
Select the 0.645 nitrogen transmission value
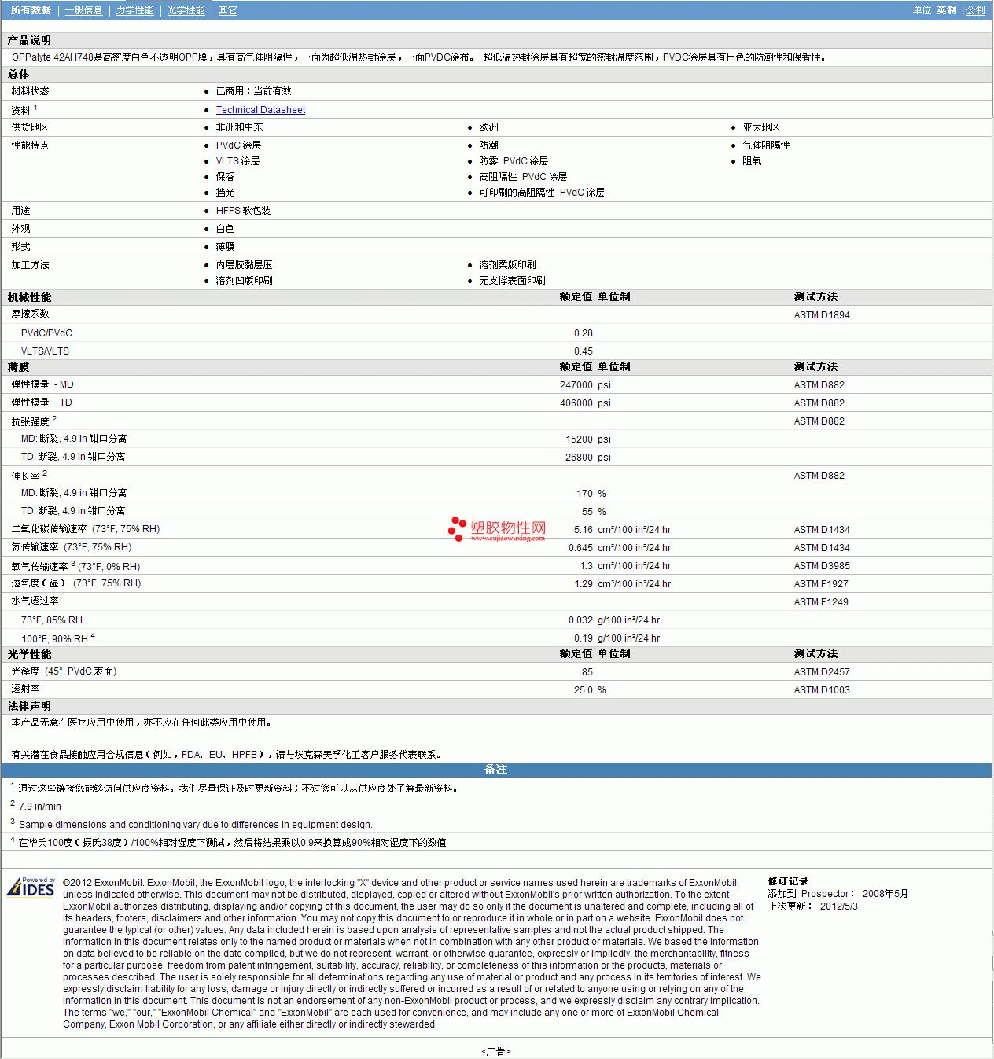[x=581, y=548]
